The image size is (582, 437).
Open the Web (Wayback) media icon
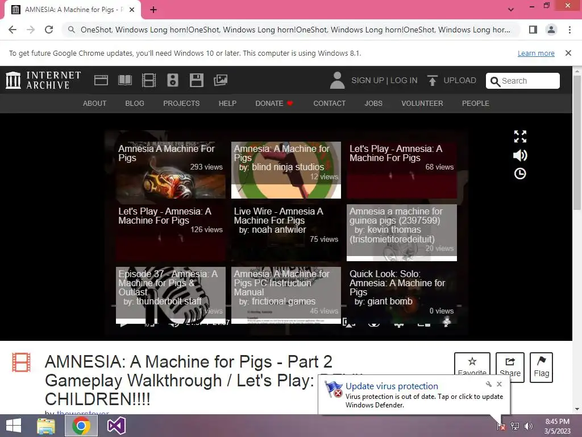tap(101, 80)
